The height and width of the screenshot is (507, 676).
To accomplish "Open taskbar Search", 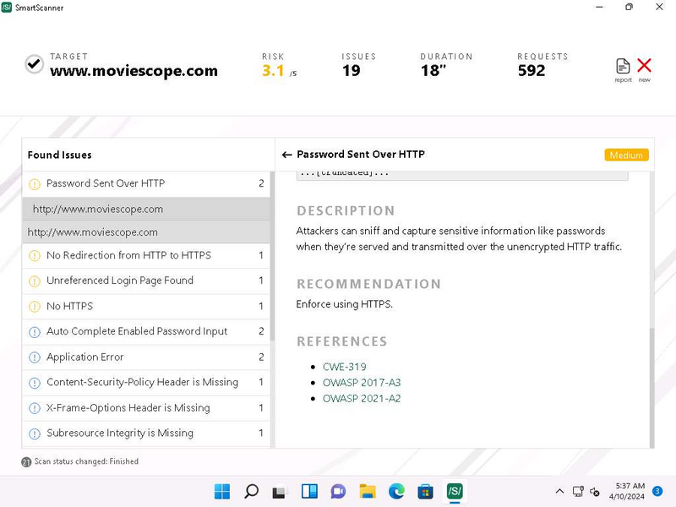I will click(251, 491).
